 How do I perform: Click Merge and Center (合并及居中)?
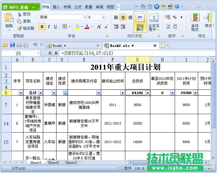coord(154,22)
